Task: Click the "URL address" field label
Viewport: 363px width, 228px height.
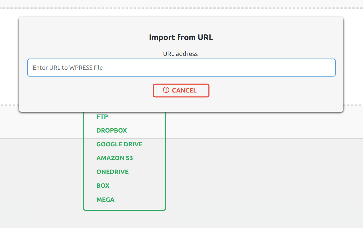Action: click(x=180, y=54)
